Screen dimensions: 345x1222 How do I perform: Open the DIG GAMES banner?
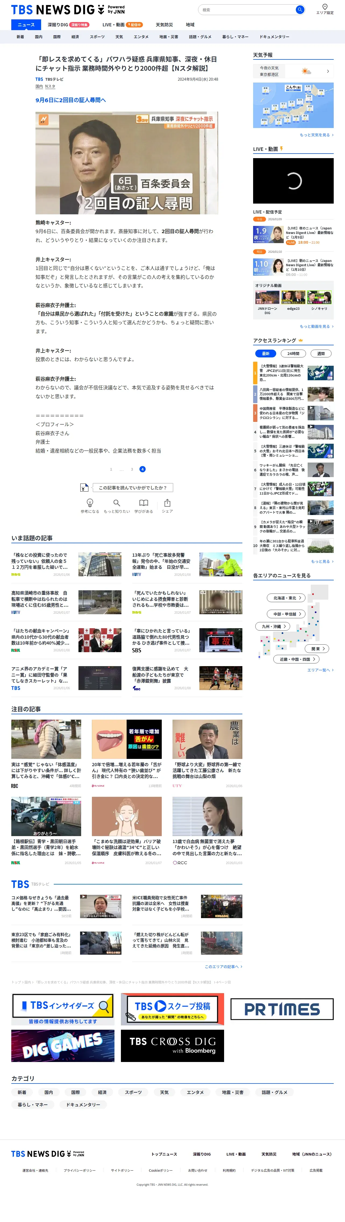tap(63, 1046)
